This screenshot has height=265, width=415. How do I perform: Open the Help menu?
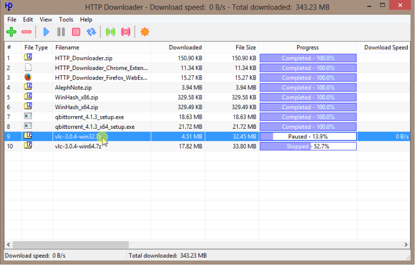coord(86,20)
